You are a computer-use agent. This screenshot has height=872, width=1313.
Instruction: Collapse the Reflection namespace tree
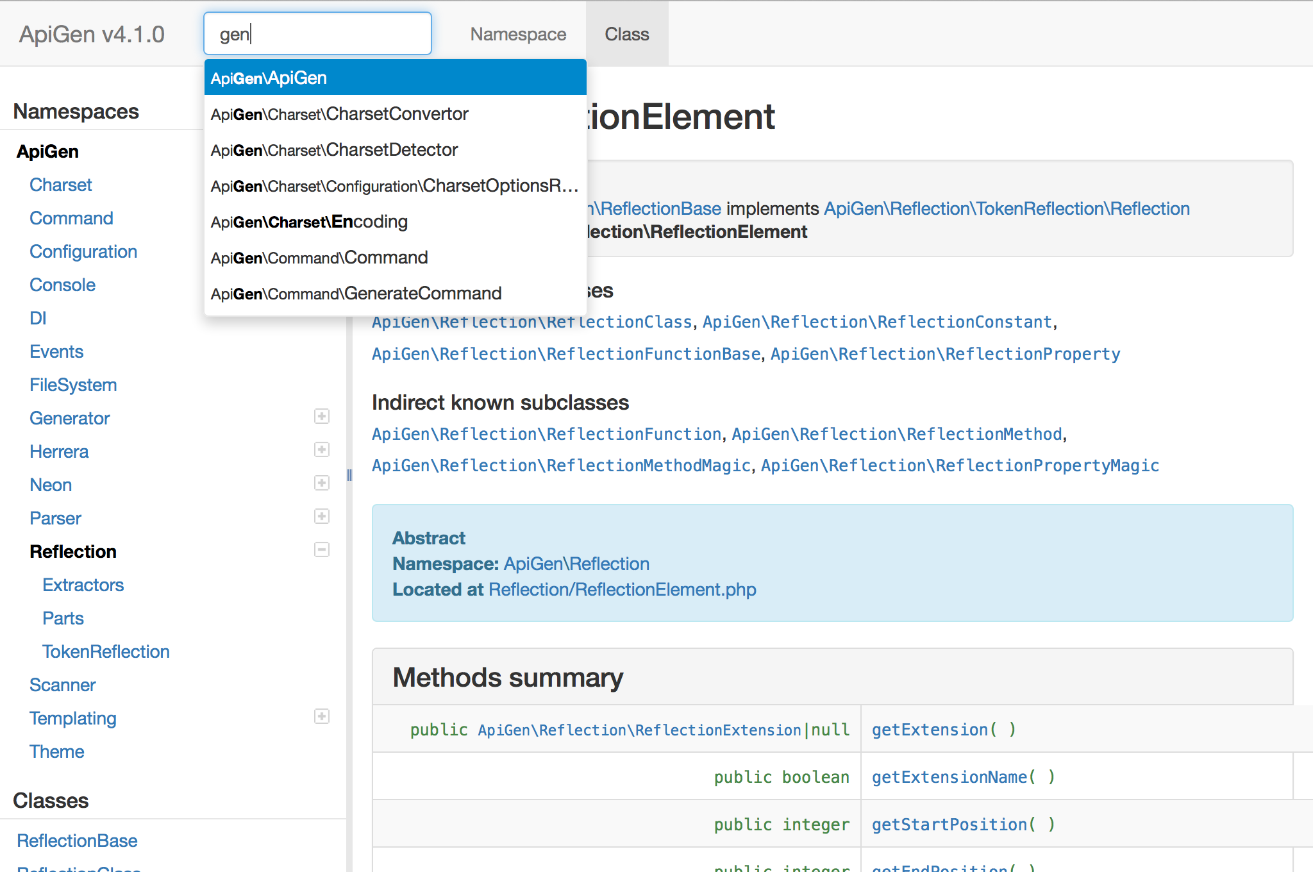(322, 549)
